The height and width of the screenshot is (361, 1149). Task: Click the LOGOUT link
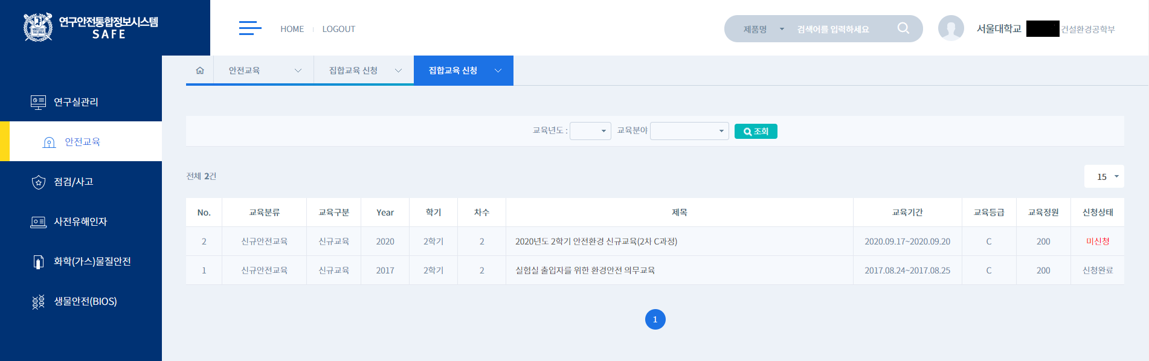click(338, 29)
